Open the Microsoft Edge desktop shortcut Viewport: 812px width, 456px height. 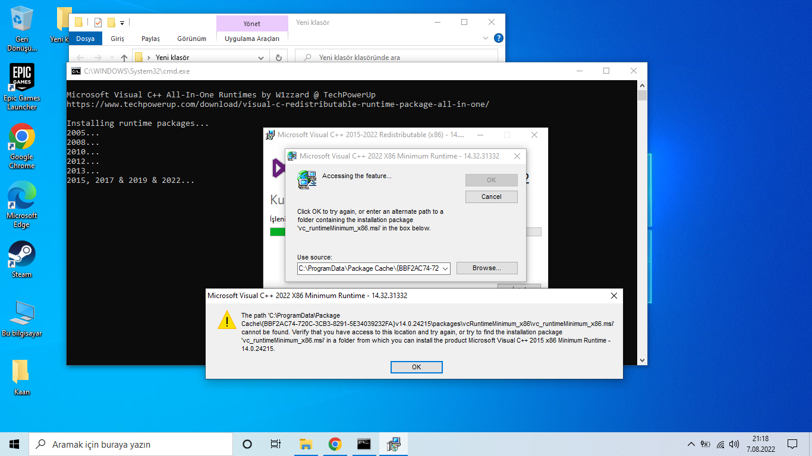(22, 205)
